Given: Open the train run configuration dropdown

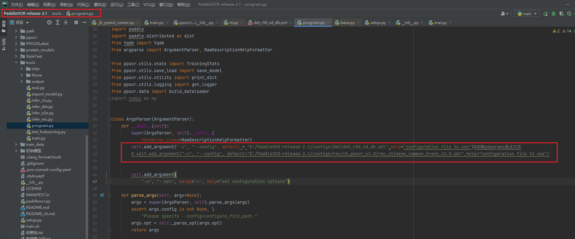Looking at the screenshot, I should [x=527, y=14].
